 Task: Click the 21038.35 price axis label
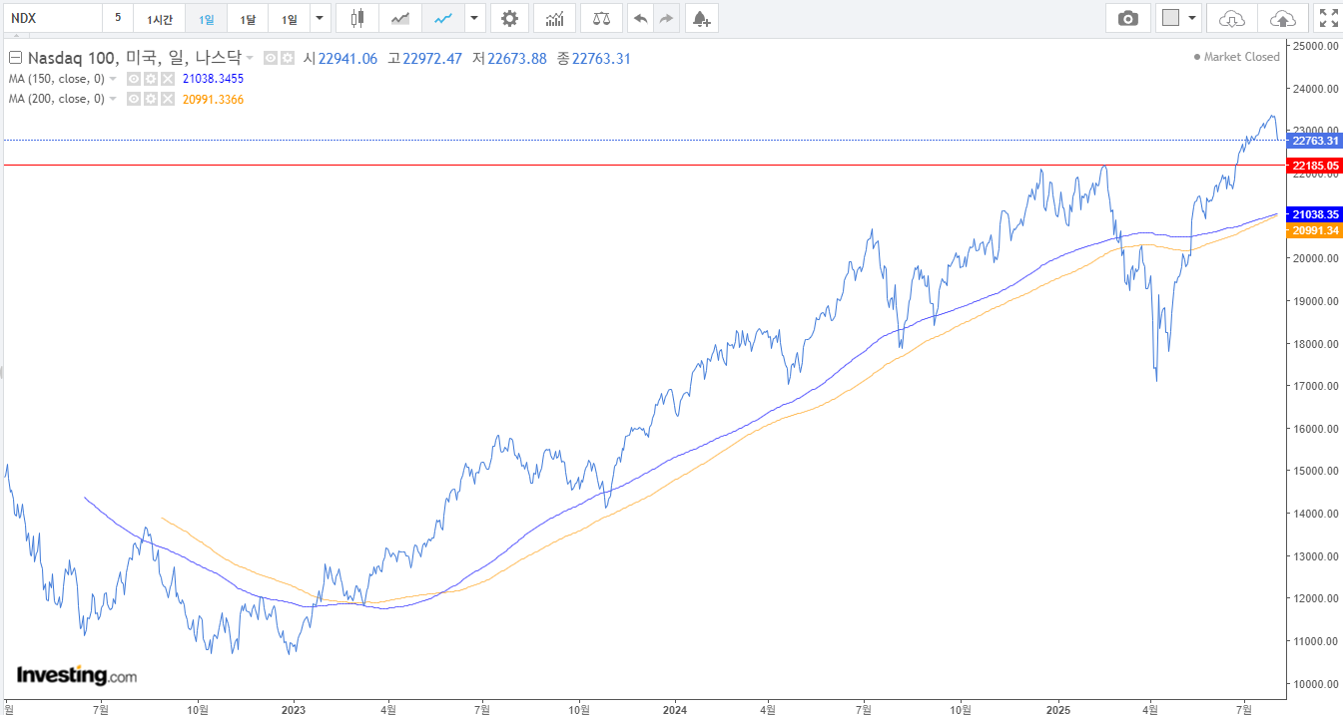point(1314,214)
